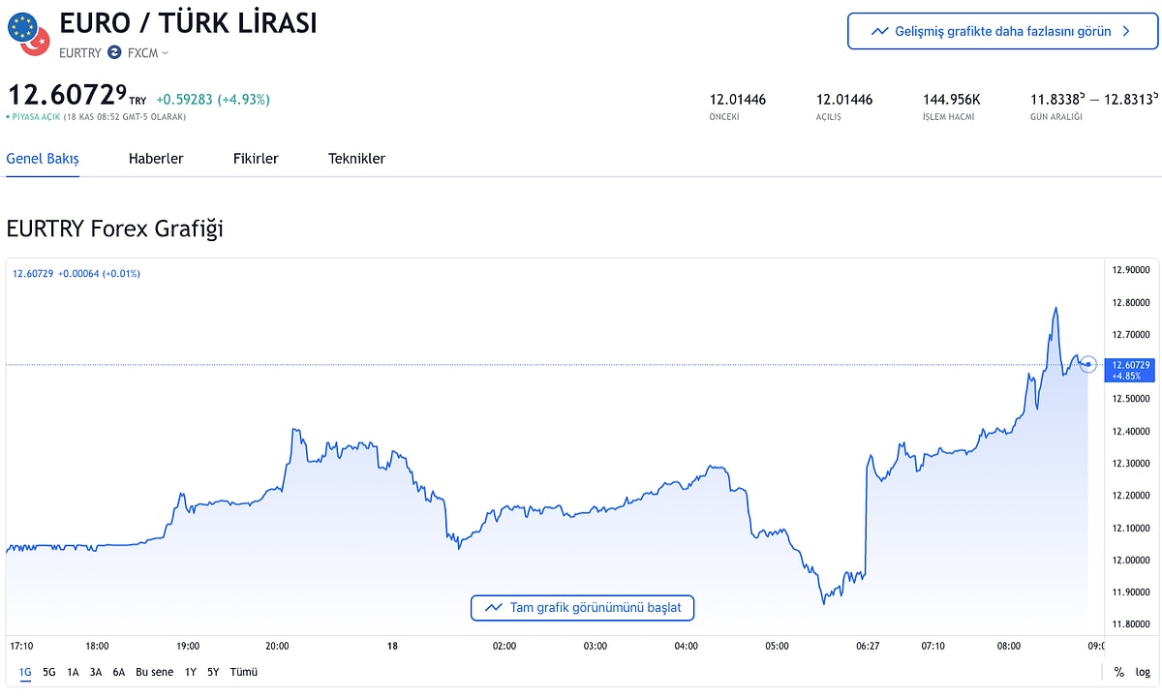Click the FXCM broker logo icon
Viewport: 1162px width, 699px height.
coord(114,53)
